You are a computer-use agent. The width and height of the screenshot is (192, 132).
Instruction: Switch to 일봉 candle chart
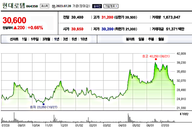click(141, 39)
